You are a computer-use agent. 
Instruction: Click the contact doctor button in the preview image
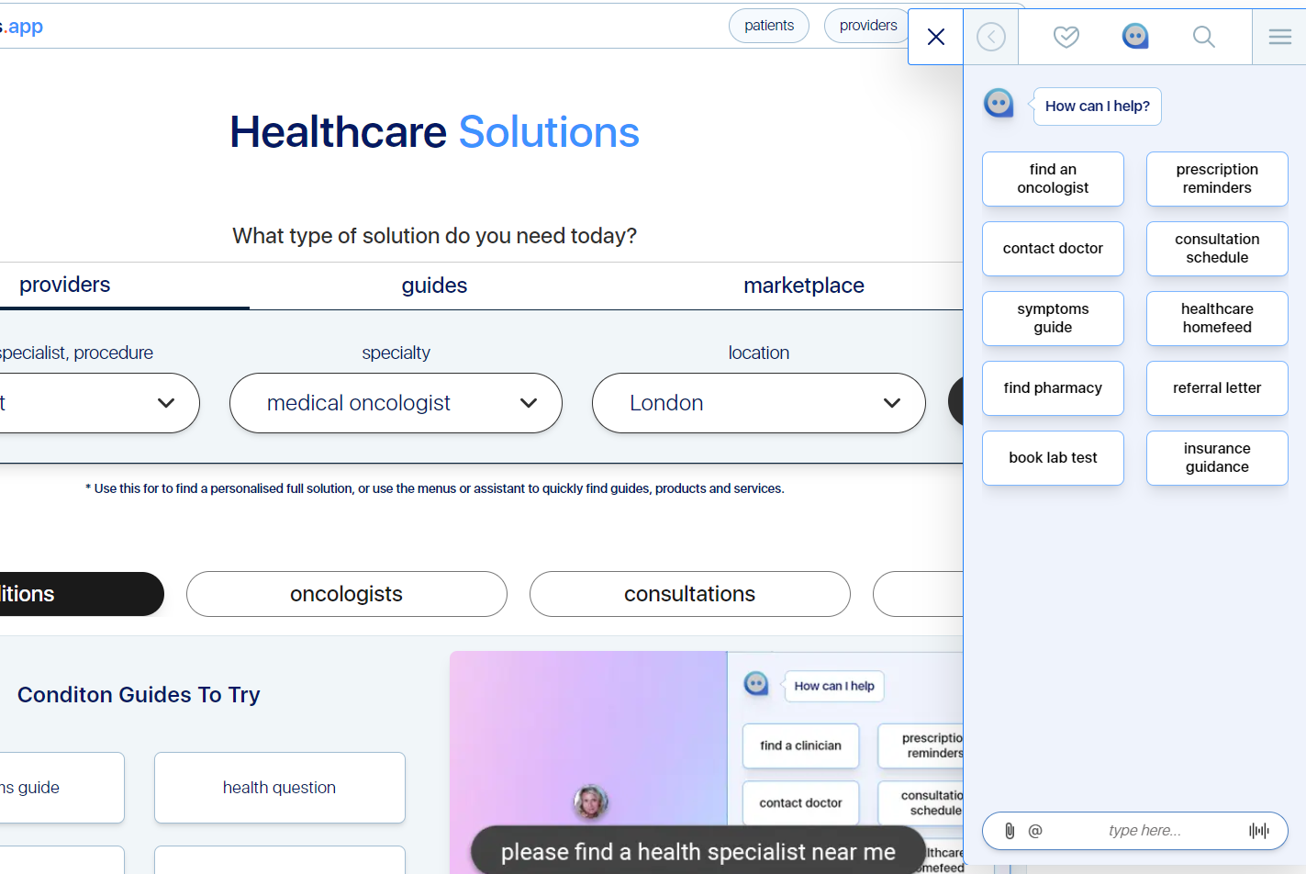(800, 802)
